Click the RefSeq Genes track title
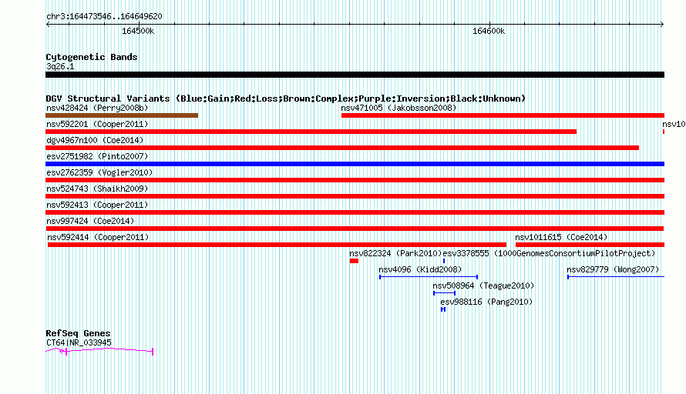Screen dimensions: 686x394 coord(78,333)
